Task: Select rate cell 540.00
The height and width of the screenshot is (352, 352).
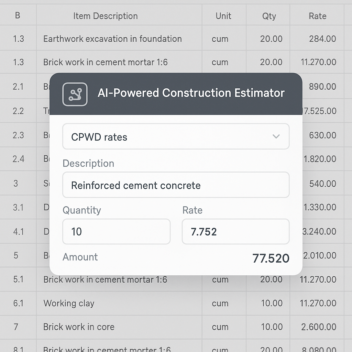Action: click(323, 184)
